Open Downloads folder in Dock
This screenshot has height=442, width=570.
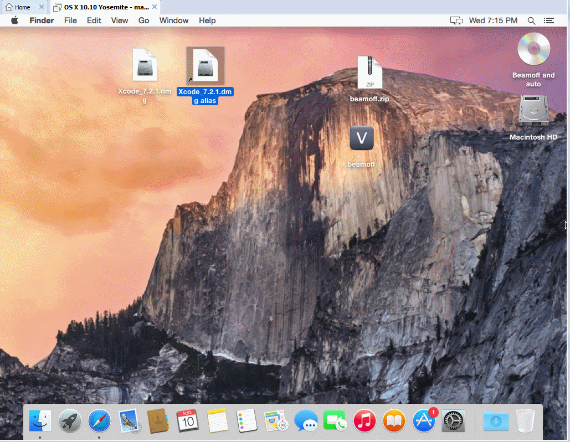[496, 421]
